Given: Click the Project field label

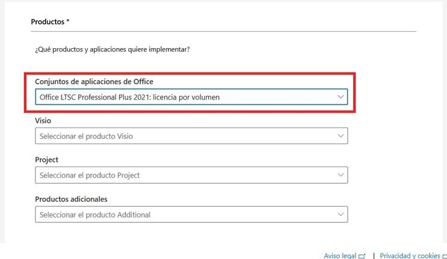Looking at the screenshot, I should pos(47,160).
